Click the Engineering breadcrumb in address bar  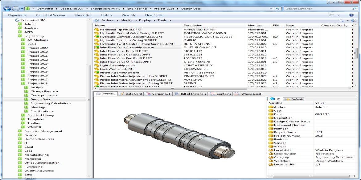pyautogui.click(x=137, y=9)
